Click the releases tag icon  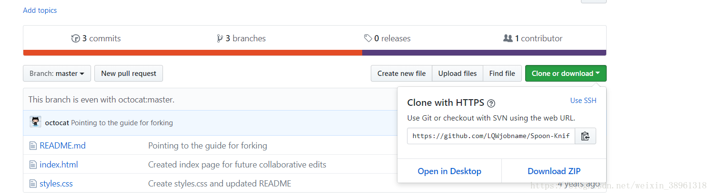pos(367,38)
